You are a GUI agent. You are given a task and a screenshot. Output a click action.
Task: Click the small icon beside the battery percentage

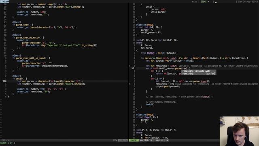tap(208, 2)
